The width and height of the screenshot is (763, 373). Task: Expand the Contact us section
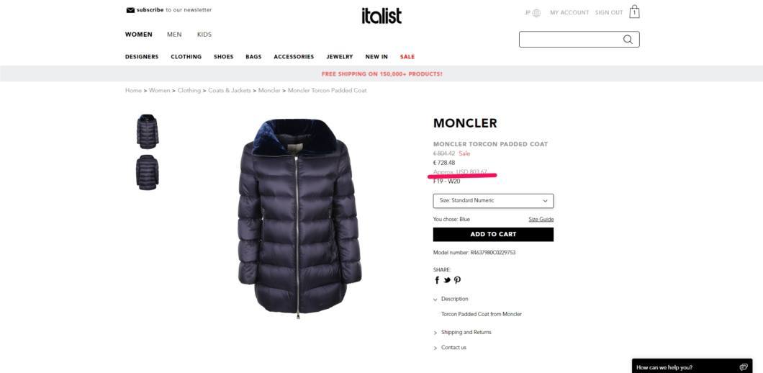[450, 348]
